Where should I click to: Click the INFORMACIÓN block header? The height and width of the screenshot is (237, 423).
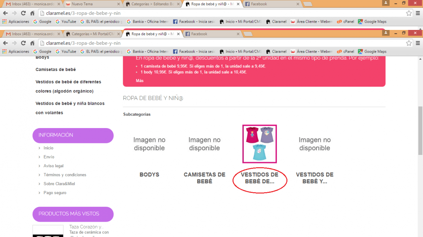coord(73,135)
